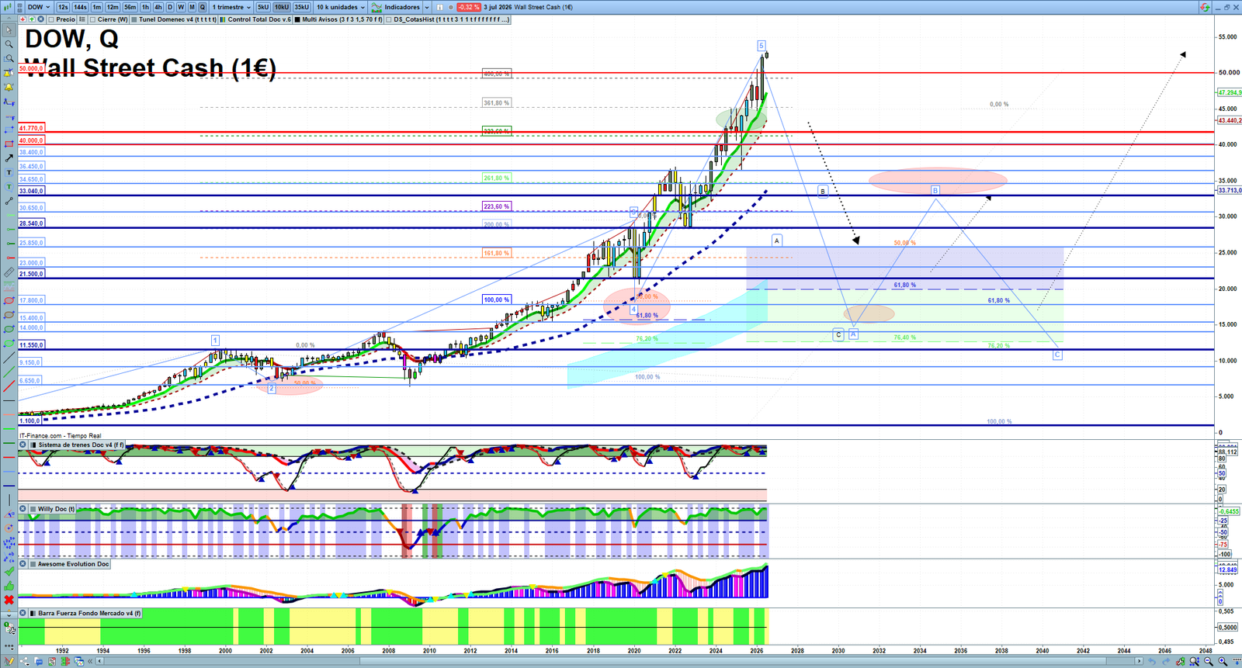
Task: Select the blue rectangle drawing tool
Action: coord(9,130)
